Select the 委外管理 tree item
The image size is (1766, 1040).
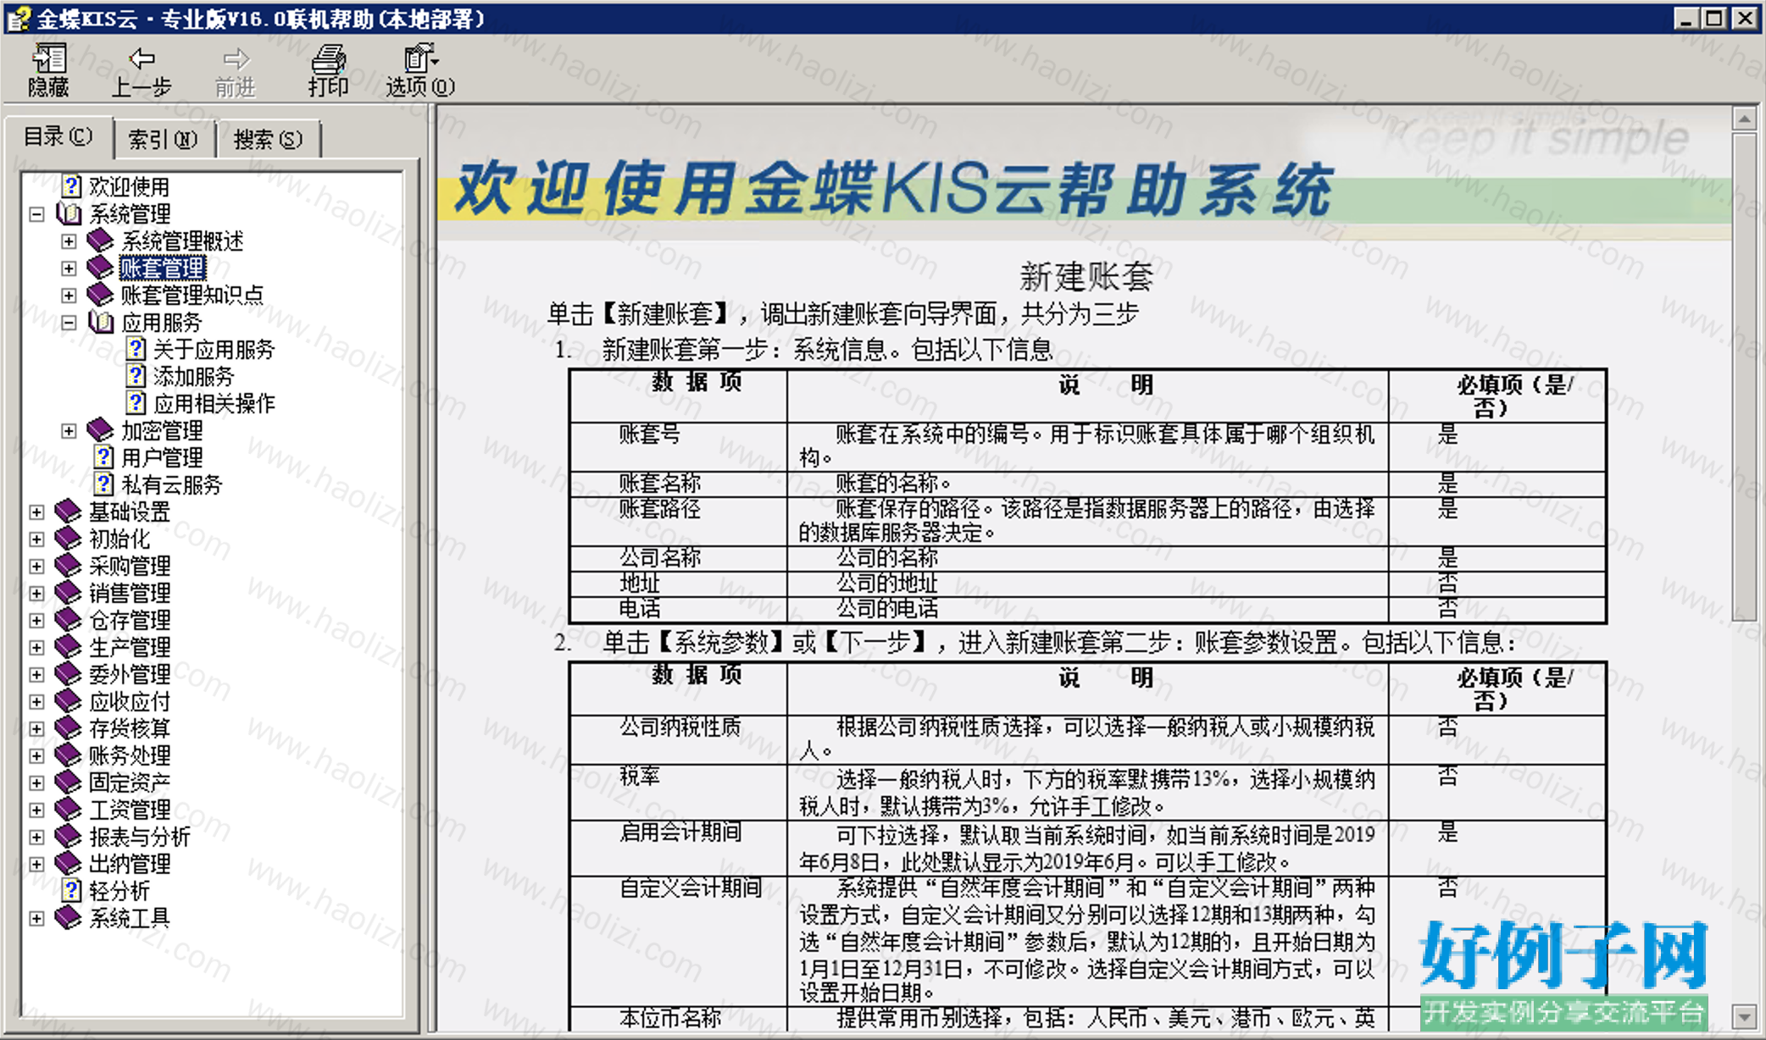tap(130, 675)
